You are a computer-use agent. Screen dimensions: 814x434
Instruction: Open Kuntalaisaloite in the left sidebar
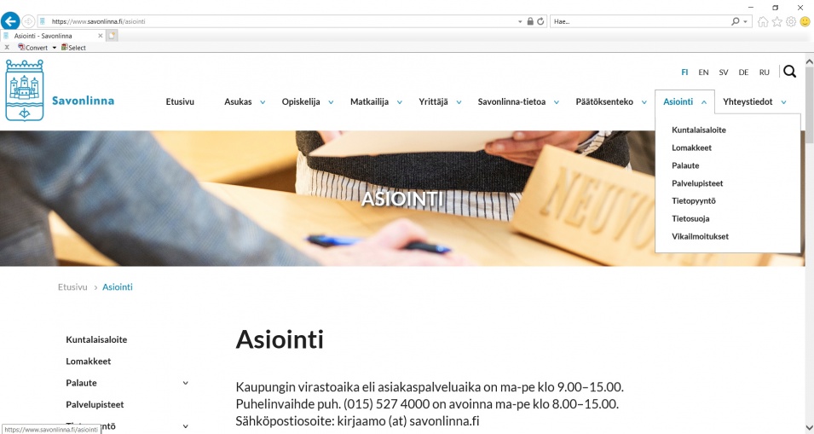coord(96,339)
